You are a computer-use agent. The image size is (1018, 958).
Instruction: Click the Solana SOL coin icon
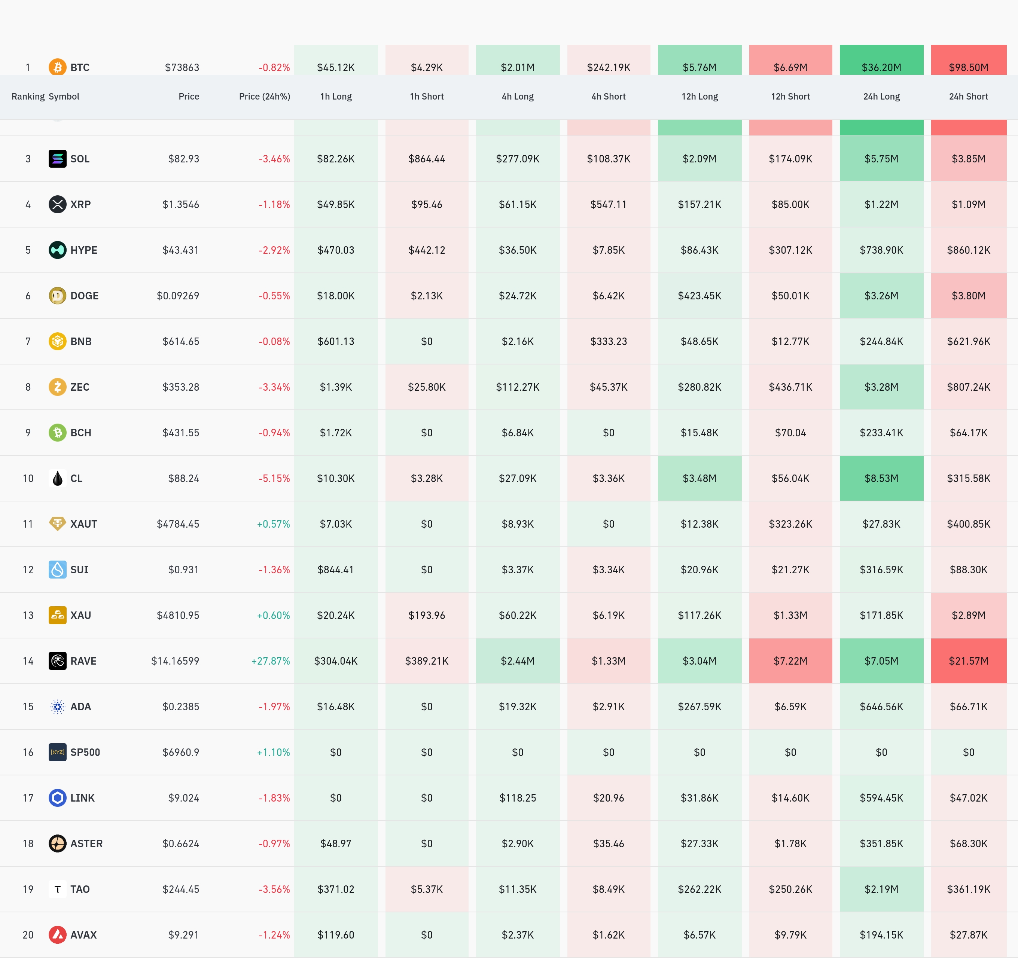pyautogui.click(x=57, y=159)
